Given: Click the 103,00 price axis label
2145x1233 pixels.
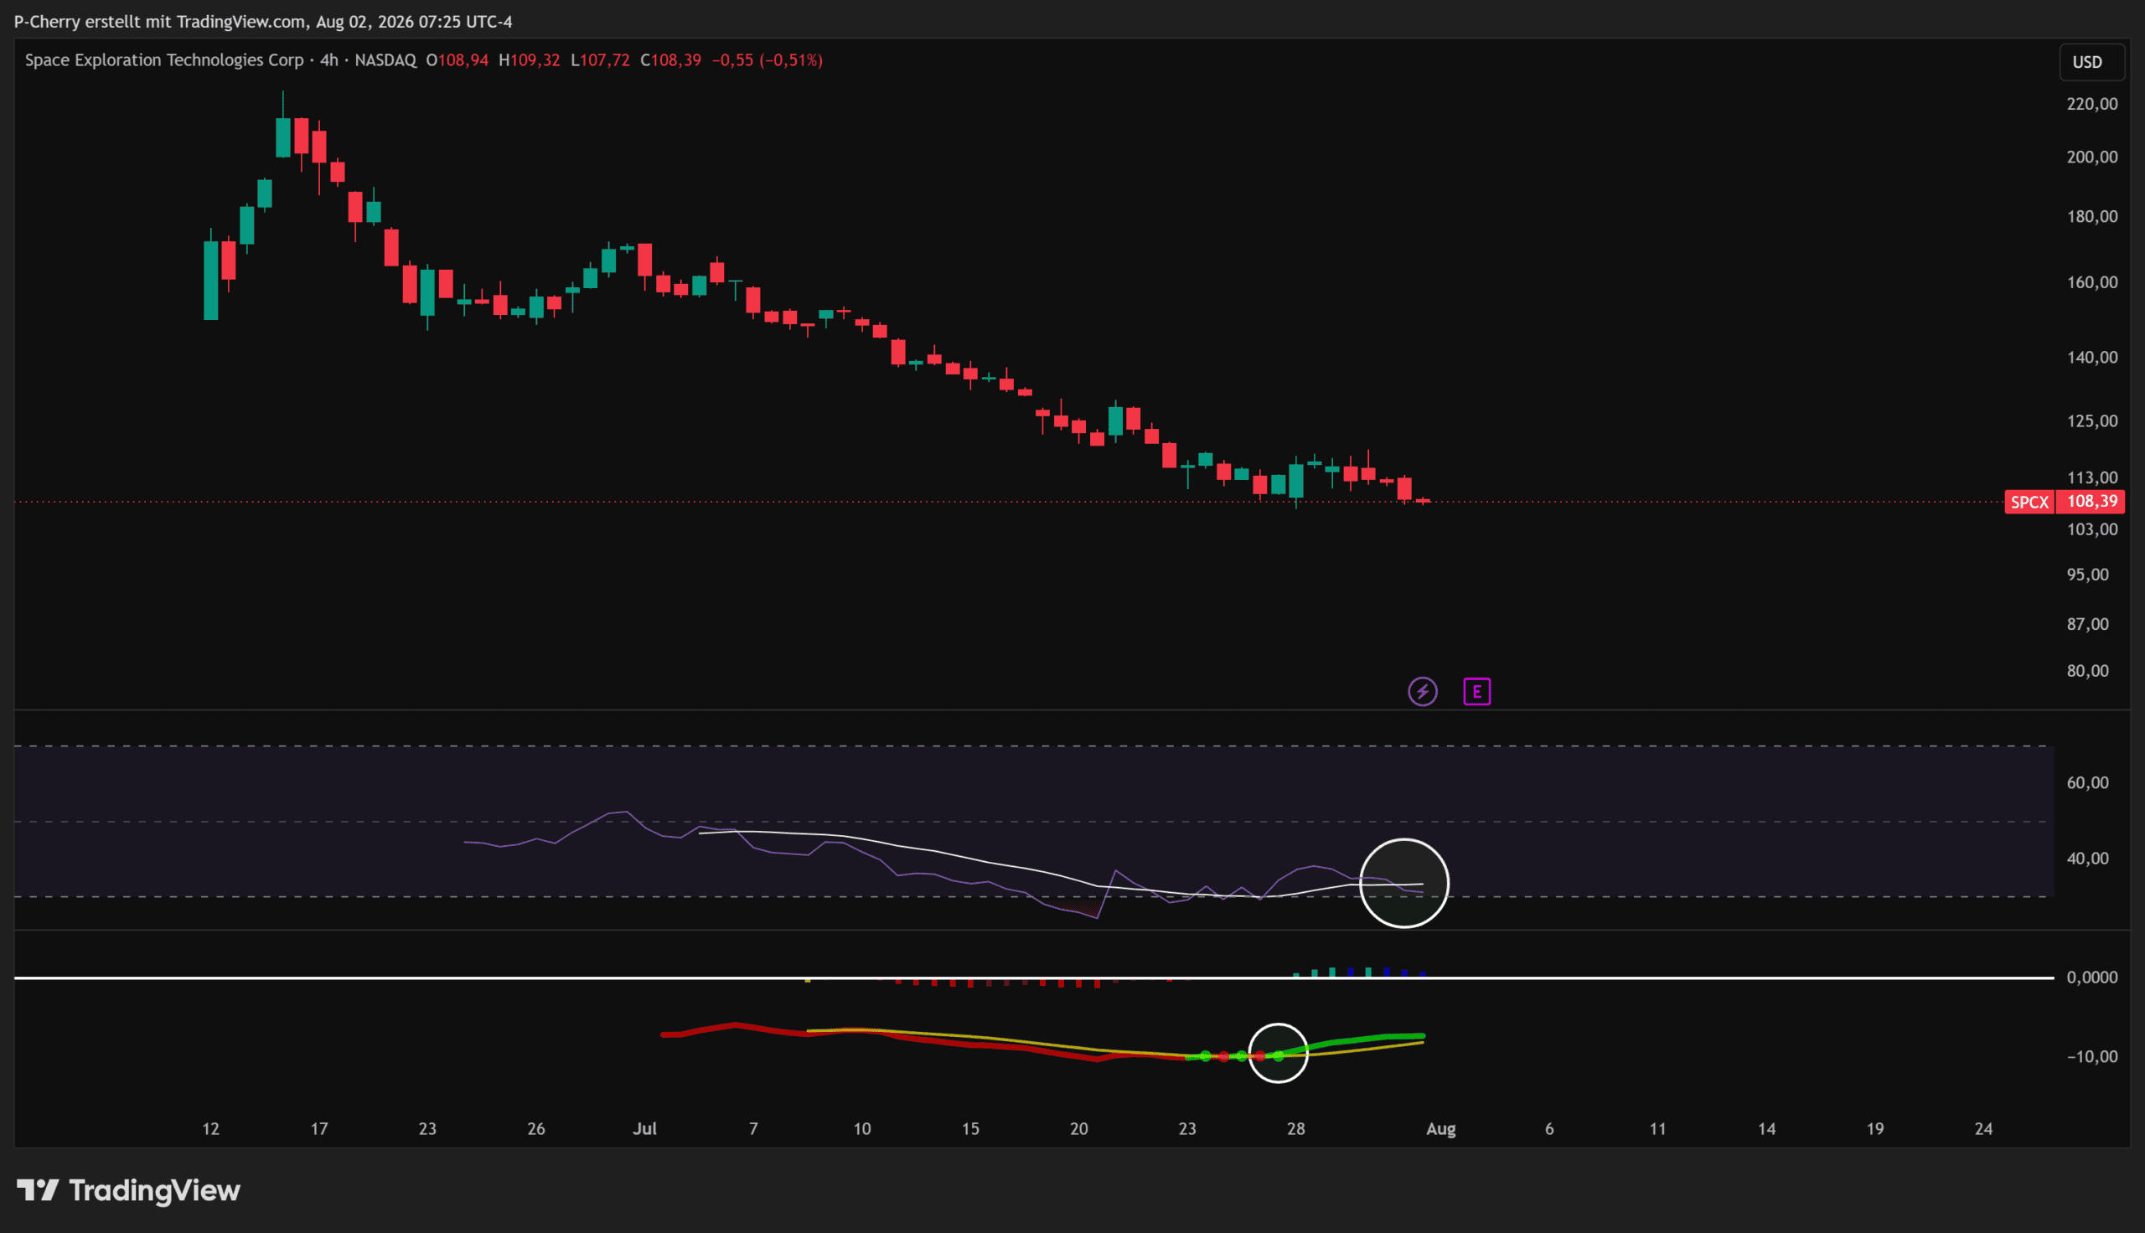Looking at the screenshot, I should pyautogui.click(x=2091, y=529).
